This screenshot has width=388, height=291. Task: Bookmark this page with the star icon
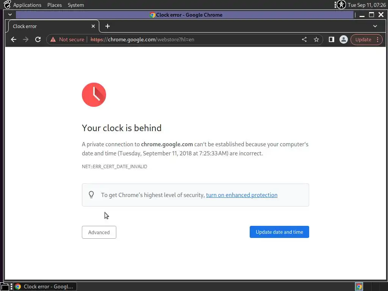coord(316,39)
